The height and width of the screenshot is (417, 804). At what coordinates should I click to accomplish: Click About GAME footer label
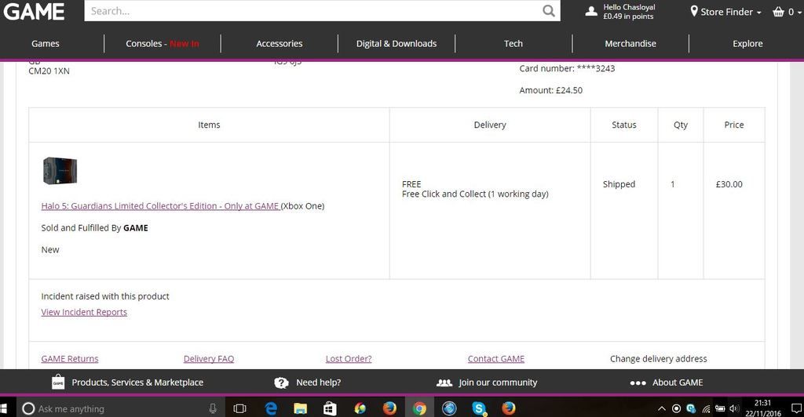[x=678, y=383]
